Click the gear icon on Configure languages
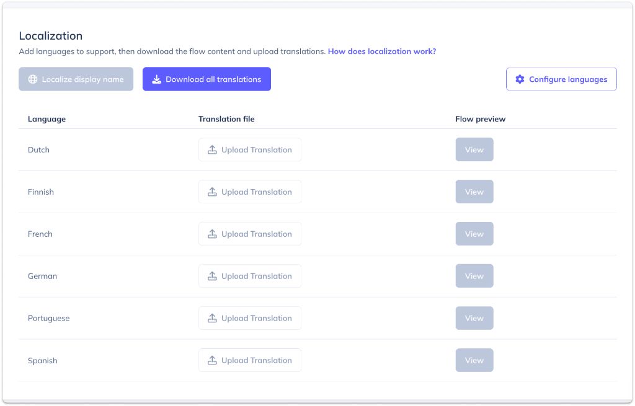This screenshot has width=635, height=406. 520,79
